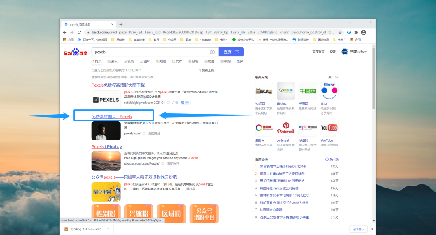436x235 pixels.
Task: Go to 百度首页 link
Action: point(319,52)
